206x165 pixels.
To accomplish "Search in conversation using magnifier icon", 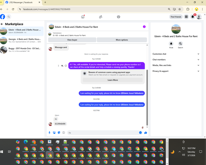I will [x=180, y=44].
